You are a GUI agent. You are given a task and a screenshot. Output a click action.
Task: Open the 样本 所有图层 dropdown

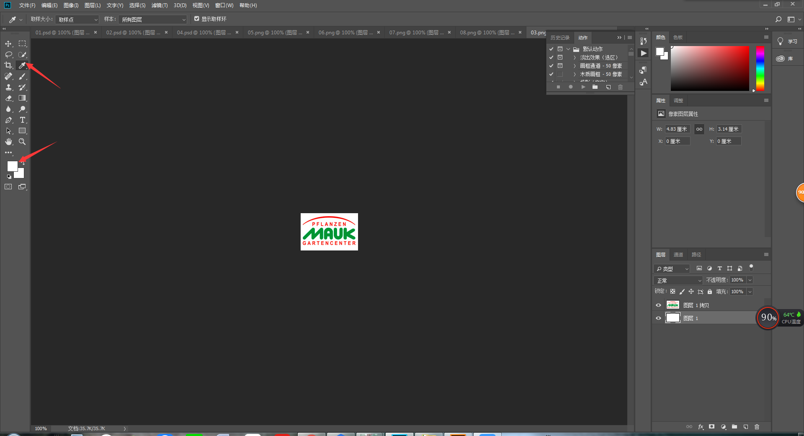pyautogui.click(x=153, y=19)
